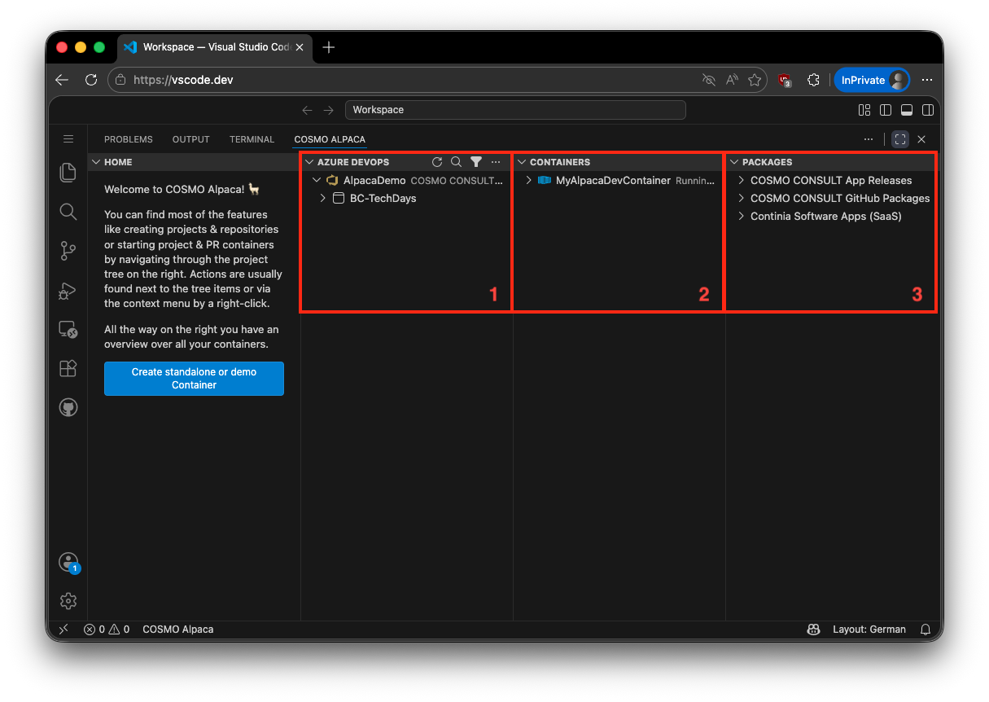Open the Extensions view
This screenshot has width=989, height=702.
68,368
